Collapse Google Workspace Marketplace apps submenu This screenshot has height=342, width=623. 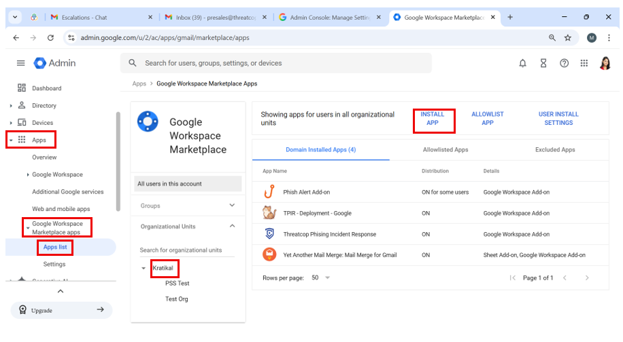click(x=27, y=228)
